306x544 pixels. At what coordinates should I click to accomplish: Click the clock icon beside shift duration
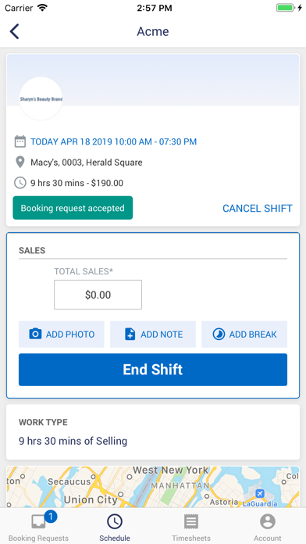click(x=20, y=183)
